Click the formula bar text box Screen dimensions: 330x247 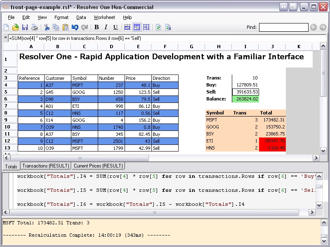click(167, 38)
